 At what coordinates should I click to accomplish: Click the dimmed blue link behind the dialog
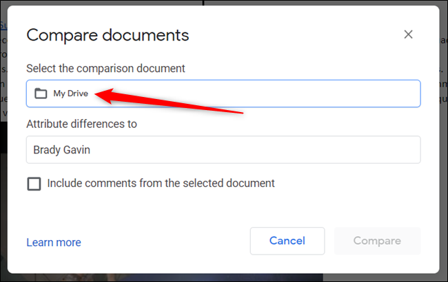coord(3,26)
